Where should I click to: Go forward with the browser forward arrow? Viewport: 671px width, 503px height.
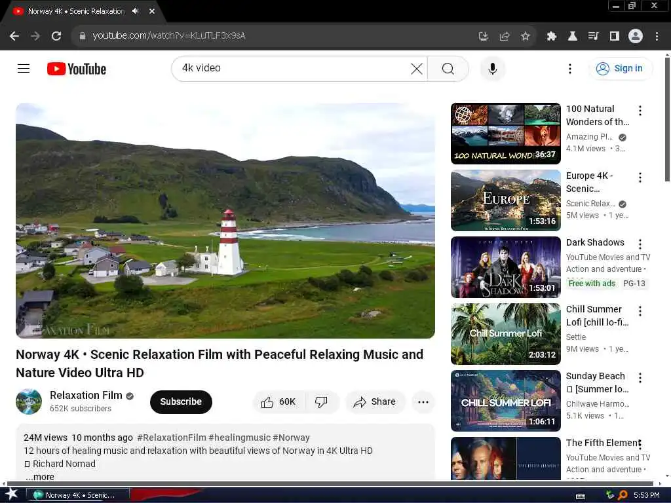tap(35, 36)
